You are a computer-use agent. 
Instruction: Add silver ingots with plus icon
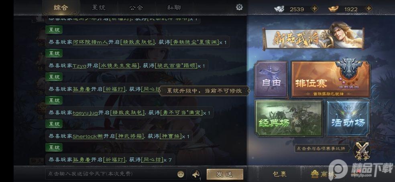pyautogui.click(x=314, y=9)
